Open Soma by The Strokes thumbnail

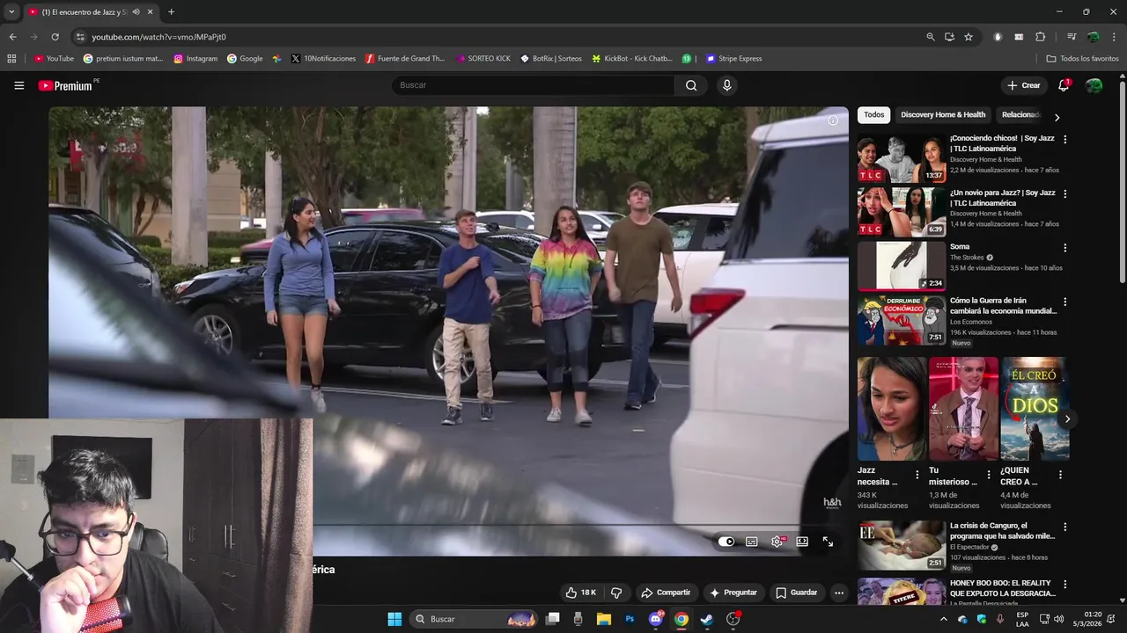coord(902,266)
